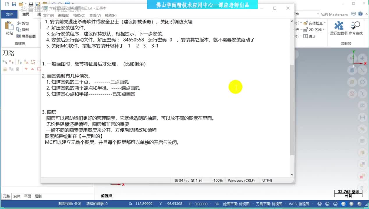Open the tool plane (刀具平面: 俯视图) selector
Image resolution: width=369 pixels, height=209 pixels.
[x=269, y=204]
